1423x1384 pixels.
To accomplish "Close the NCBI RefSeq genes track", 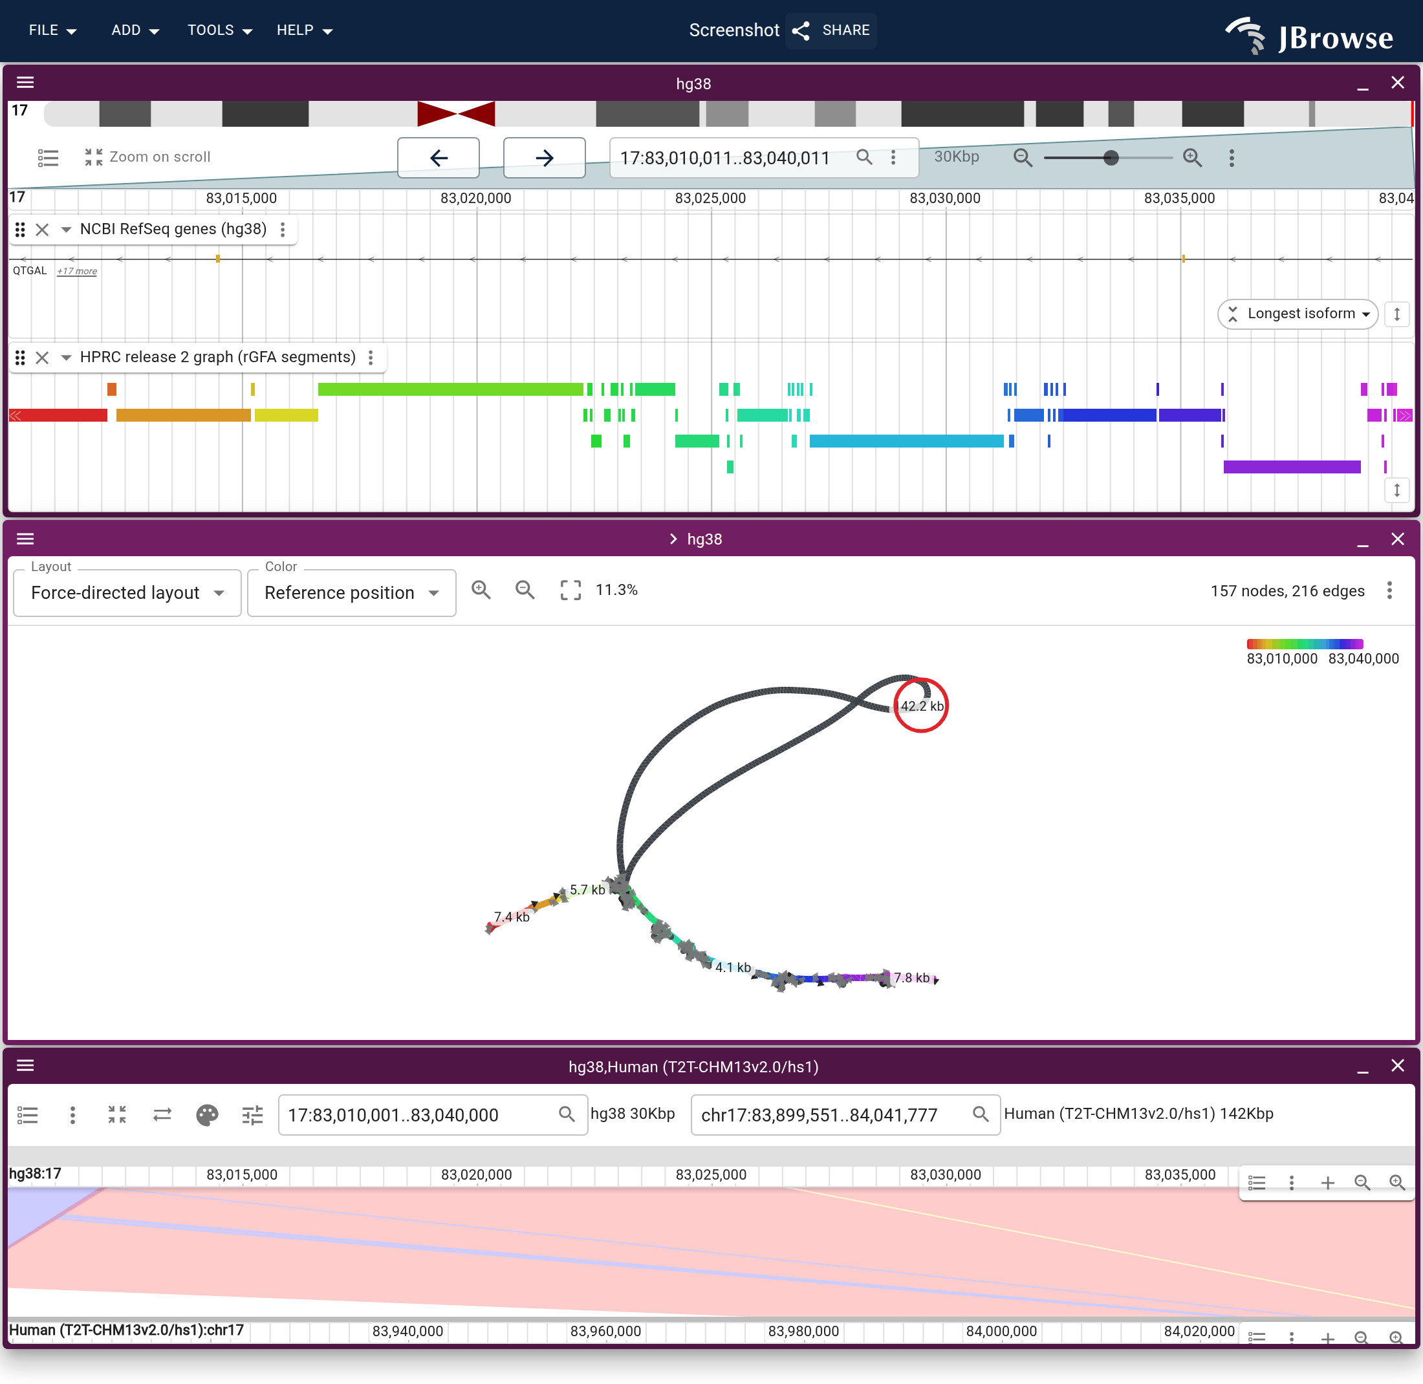I will pyautogui.click(x=42, y=230).
